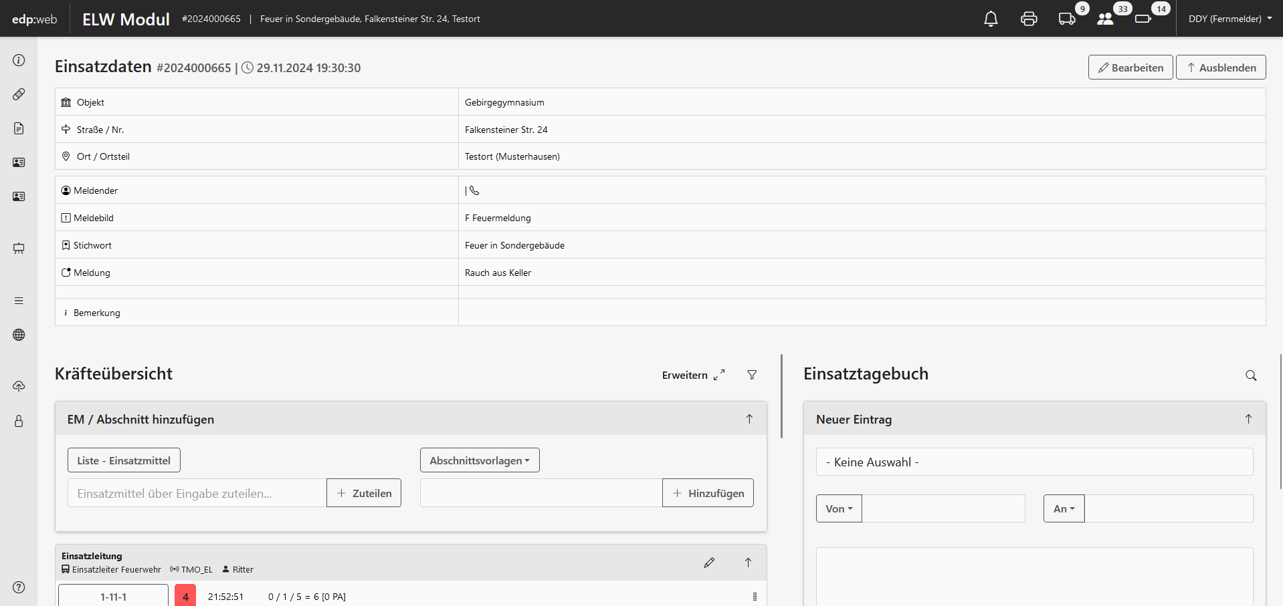Open the info icon in the sidebar
This screenshot has width=1283, height=606.
pos(19,60)
